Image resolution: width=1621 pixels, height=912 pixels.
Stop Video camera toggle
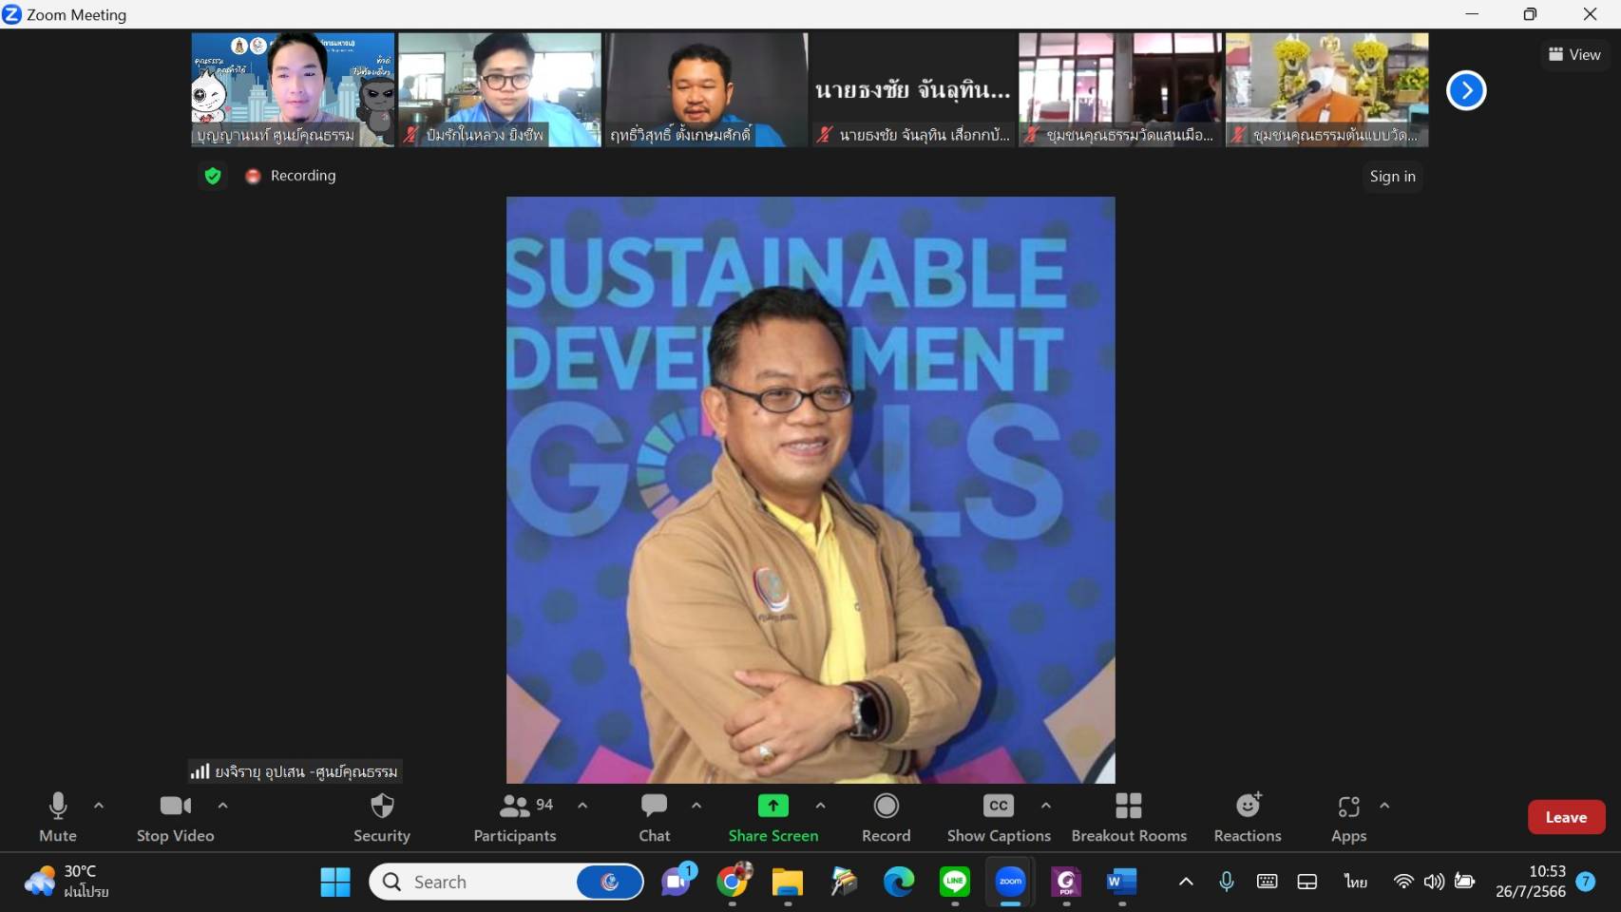(x=176, y=817)
